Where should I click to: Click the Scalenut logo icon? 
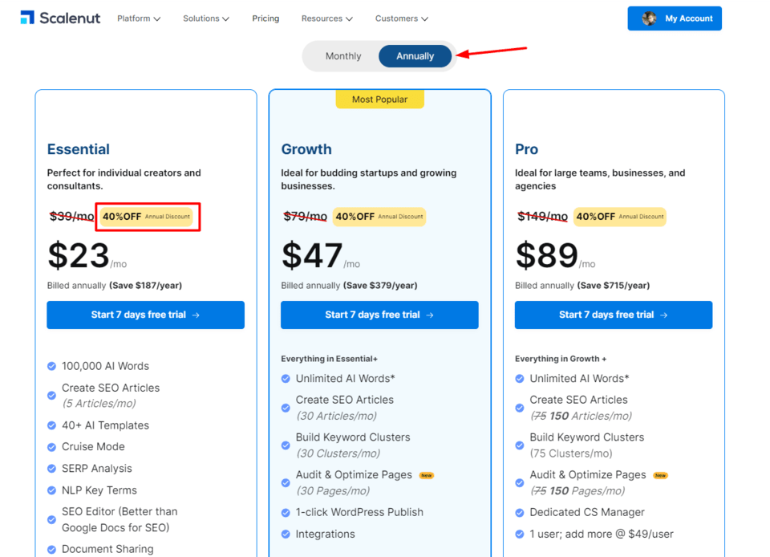pos(27,18)
